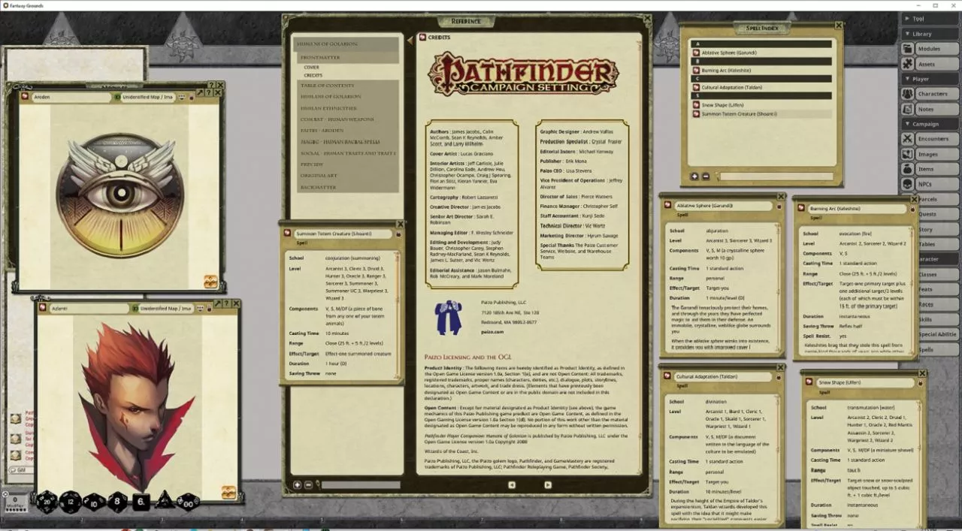Open the Encounters campaign button

click(928, 139)
